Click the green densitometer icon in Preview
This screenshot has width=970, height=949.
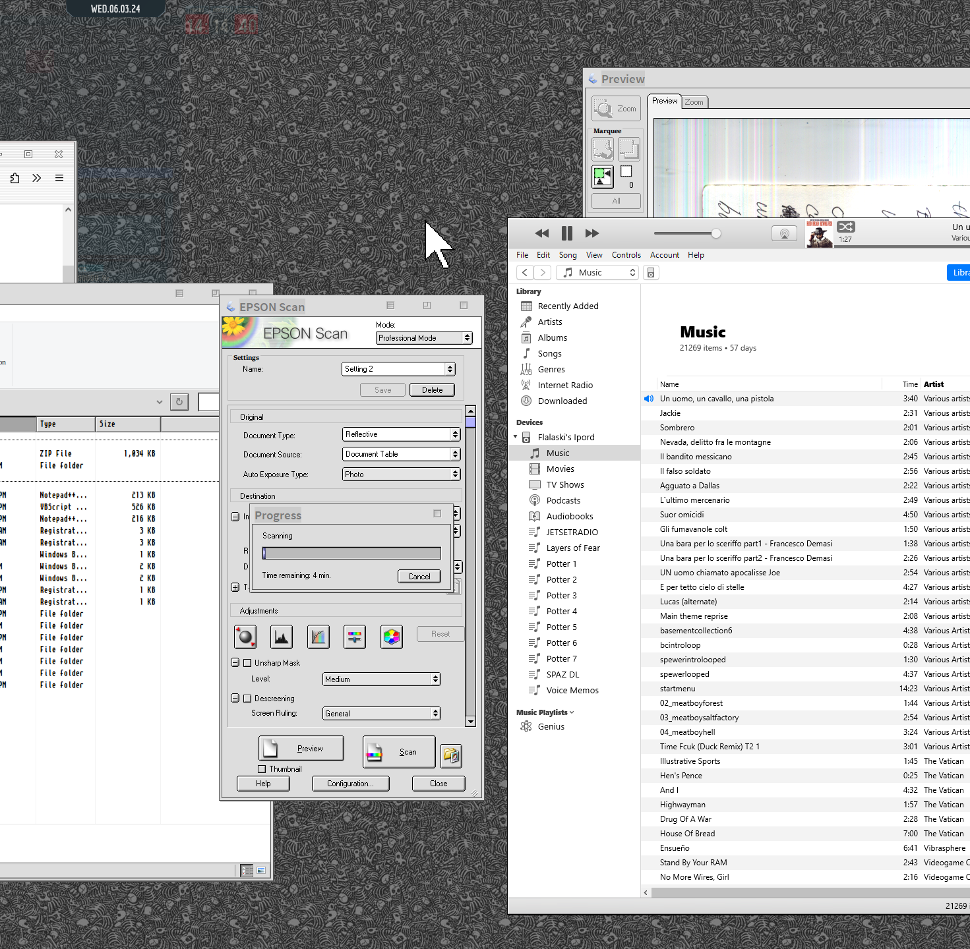point(603,177)
